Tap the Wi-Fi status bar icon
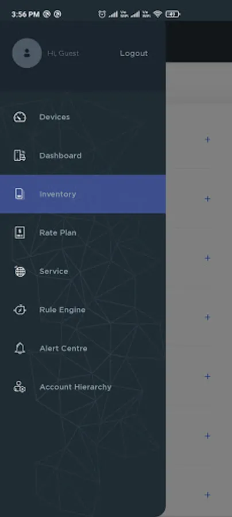The width and height of the screenshot is (232, 517). [x=157, y=14]
